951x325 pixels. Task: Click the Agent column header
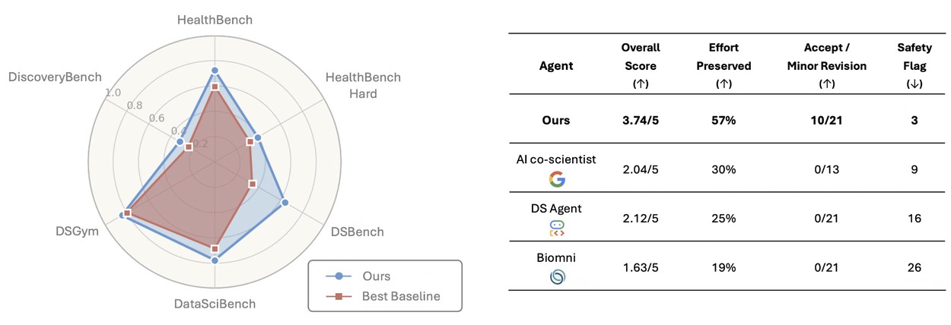point(557,66)
